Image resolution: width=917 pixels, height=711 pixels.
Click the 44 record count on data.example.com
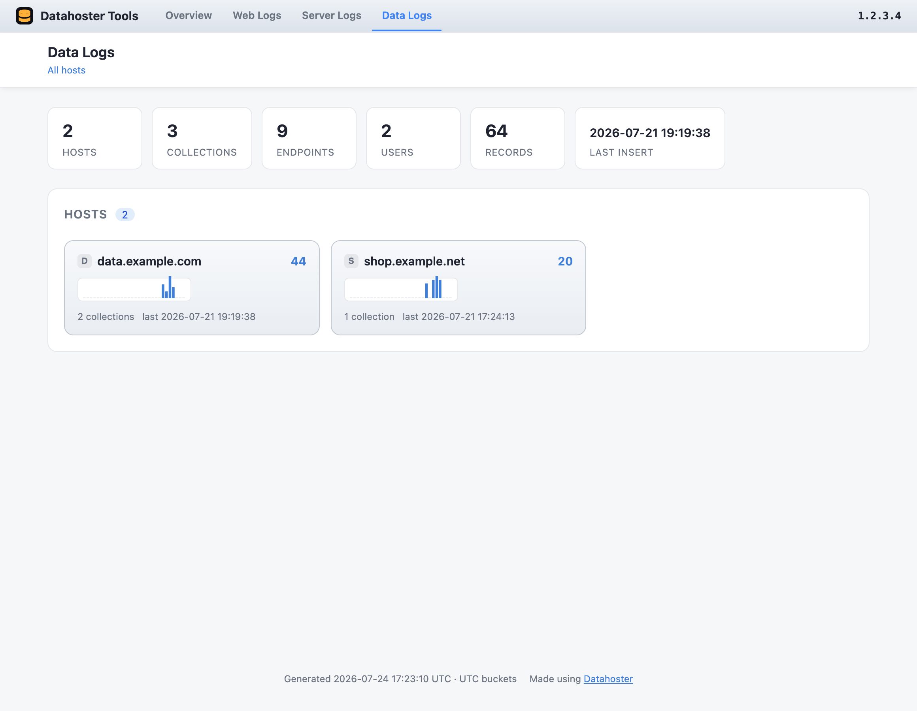(298, 261)
